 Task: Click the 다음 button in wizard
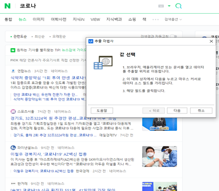click(177, 111)
